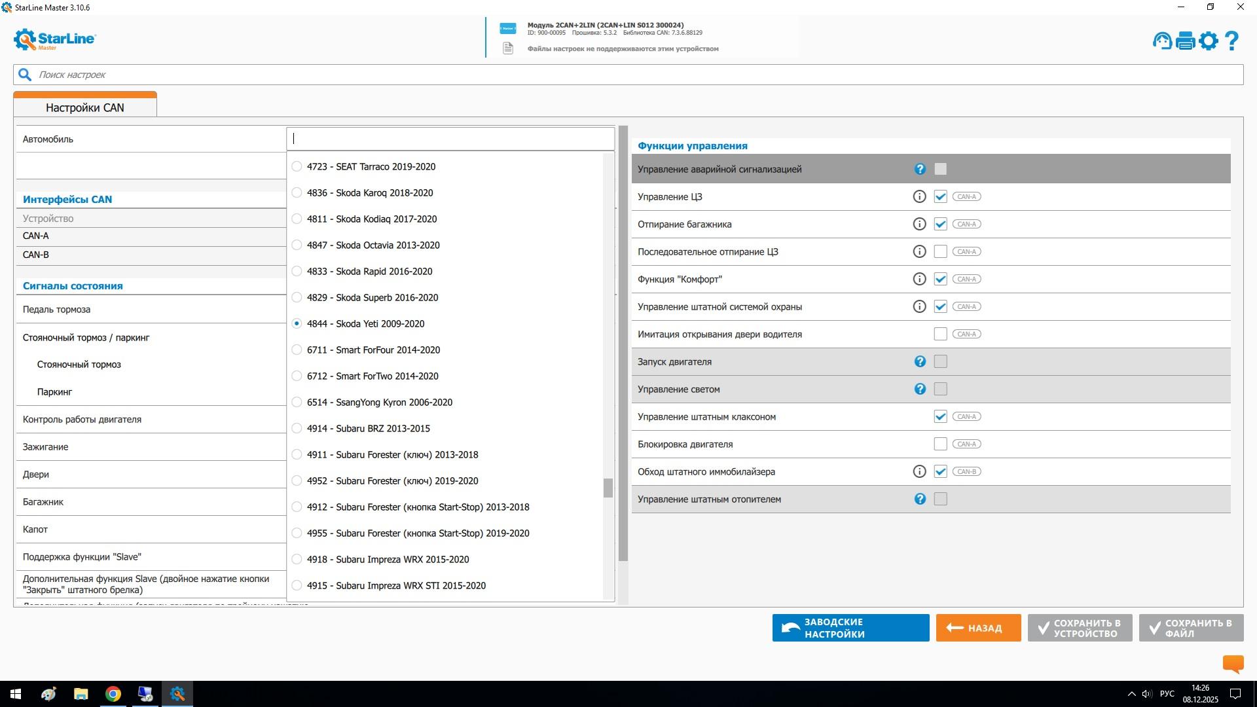This screenshot has height=707, width=1257.
Task: Uncheck Отпирание багажника checkbox
Action: coord(940,224)
